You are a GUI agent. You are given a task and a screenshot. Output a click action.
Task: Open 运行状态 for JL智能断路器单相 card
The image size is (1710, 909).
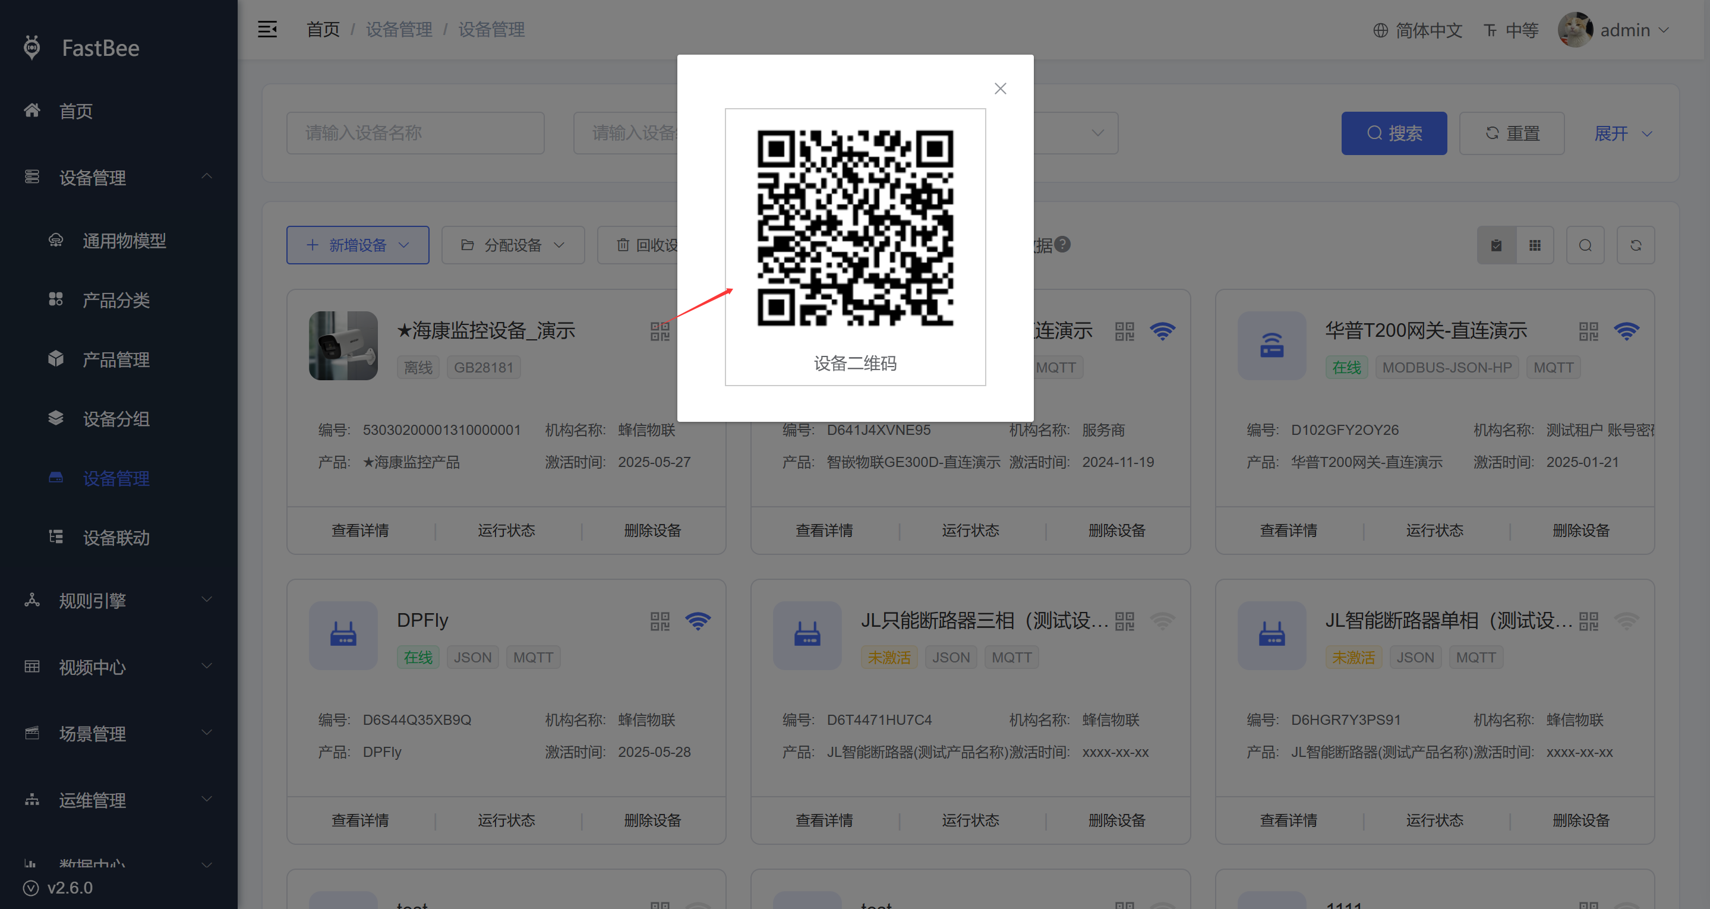click(x=1435, y=820)
